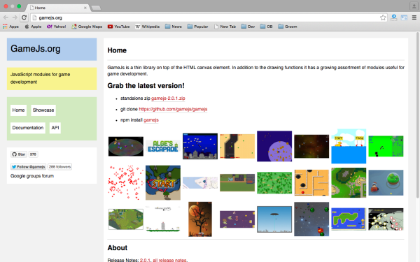Open the isometric green terrain thumbnail
The image size is (420, 262).
(x=126, y=219)
